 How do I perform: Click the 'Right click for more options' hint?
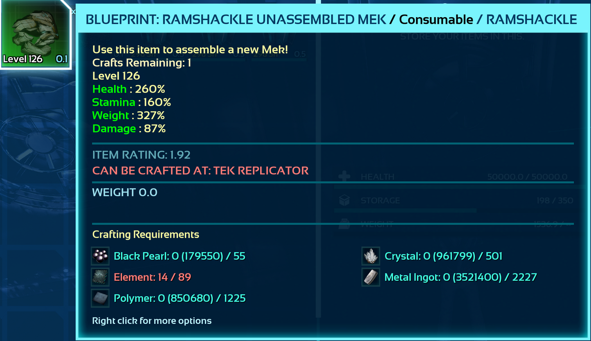tap(152, 321)
